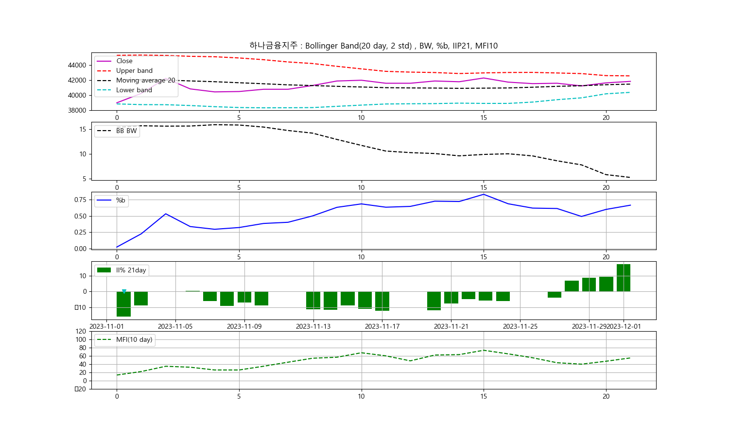Click the 38000 y-axis tick label
The image size is (729, 437).
pyautogui.click(x=77, y=110)
